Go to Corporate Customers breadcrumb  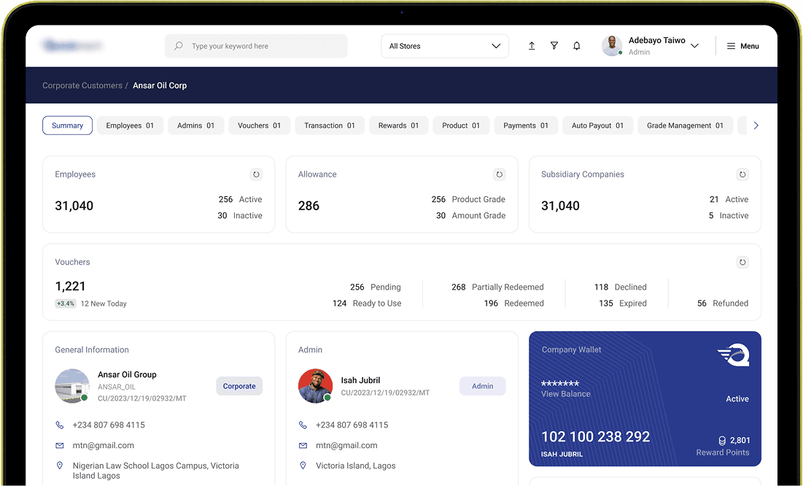point(82,85)
